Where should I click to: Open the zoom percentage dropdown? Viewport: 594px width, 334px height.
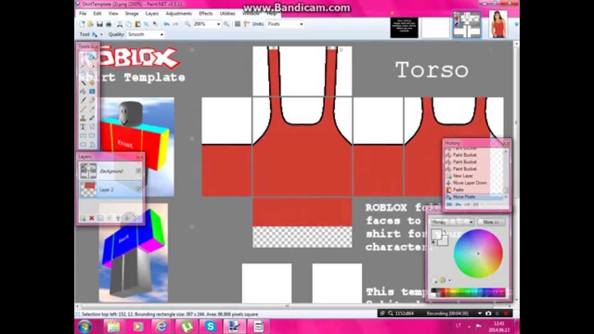219,24
